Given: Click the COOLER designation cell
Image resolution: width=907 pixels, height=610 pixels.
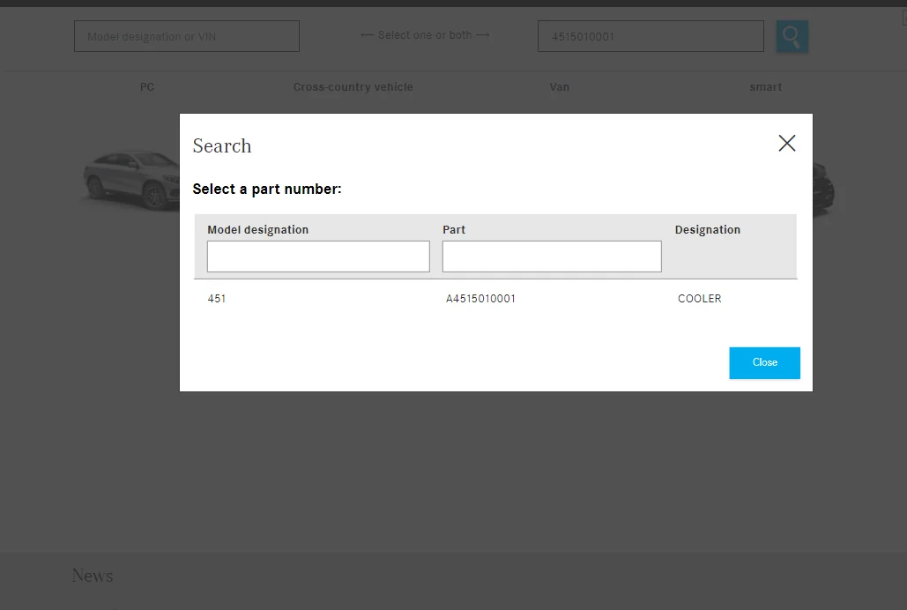Looking at the screenshot, I should (699, 299).
